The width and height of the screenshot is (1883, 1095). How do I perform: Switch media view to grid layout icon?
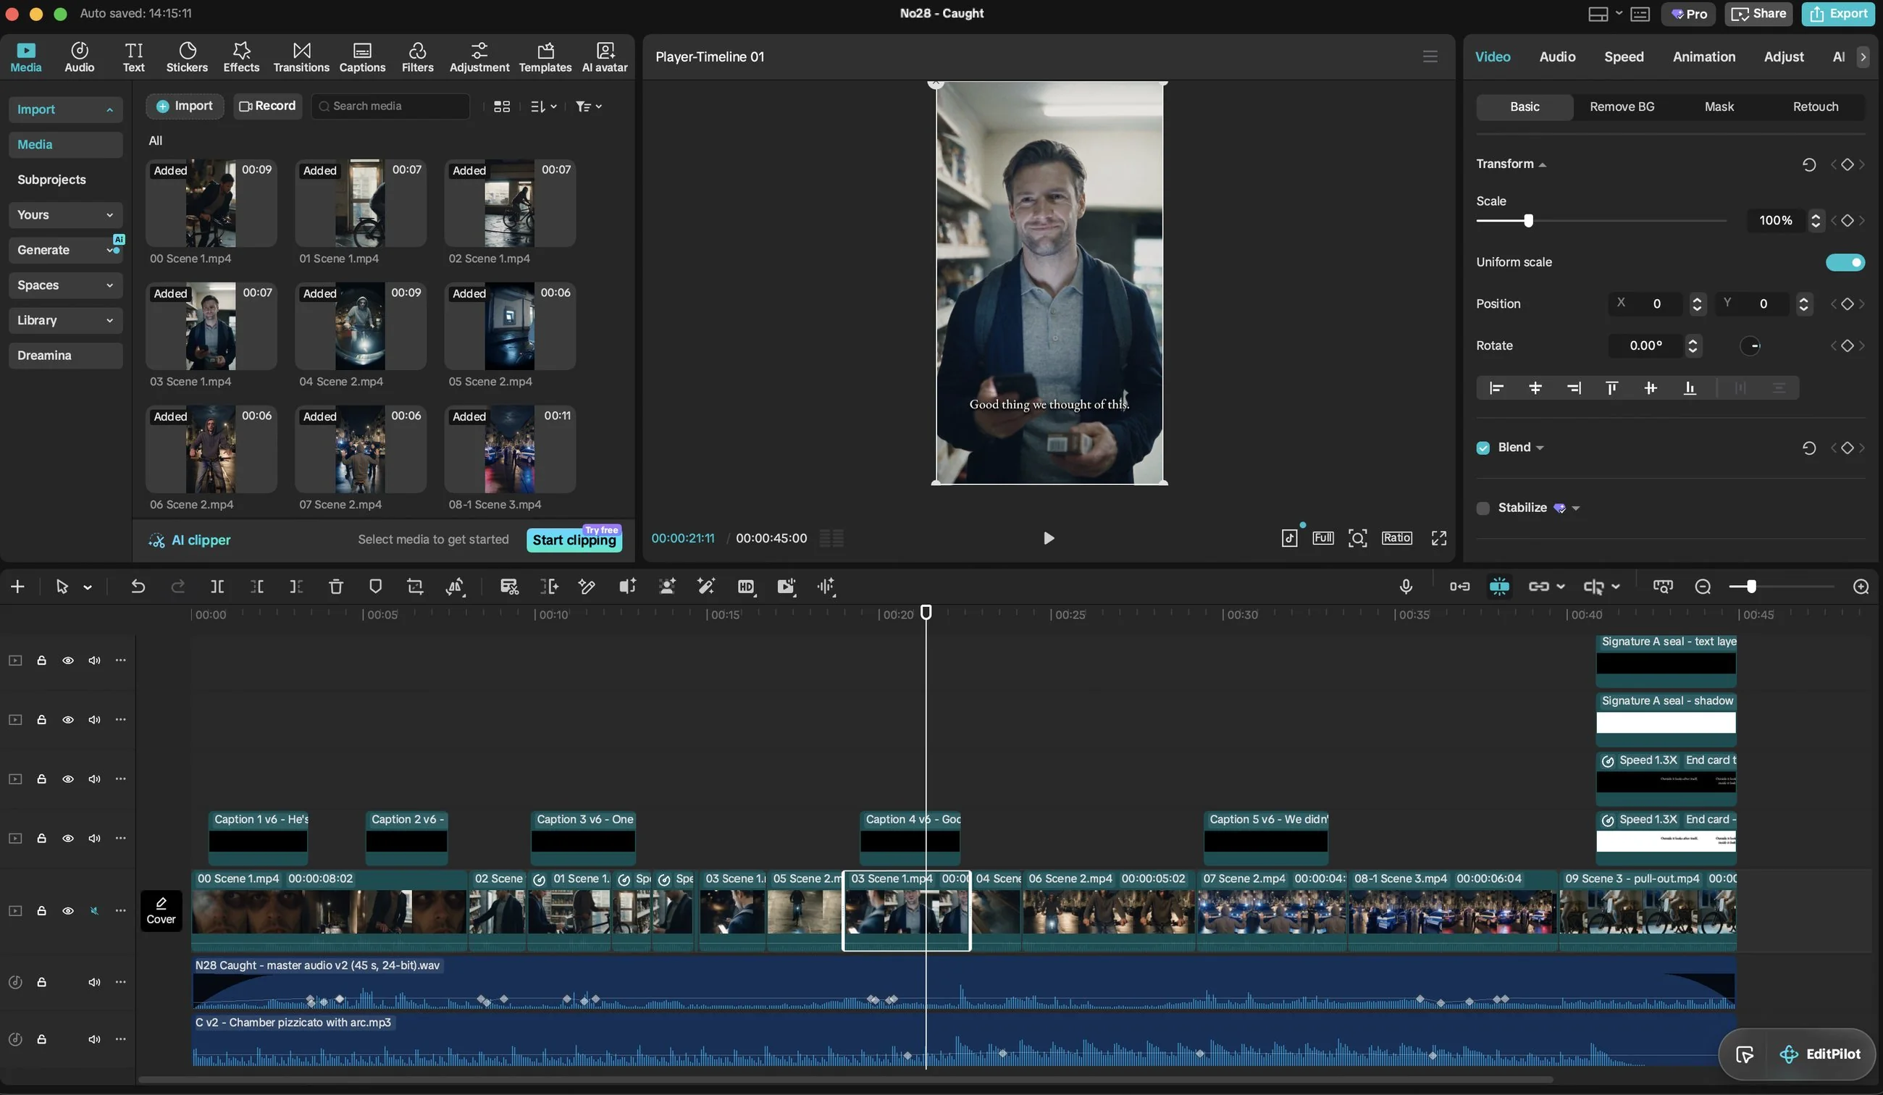click(x=502, y=107)
